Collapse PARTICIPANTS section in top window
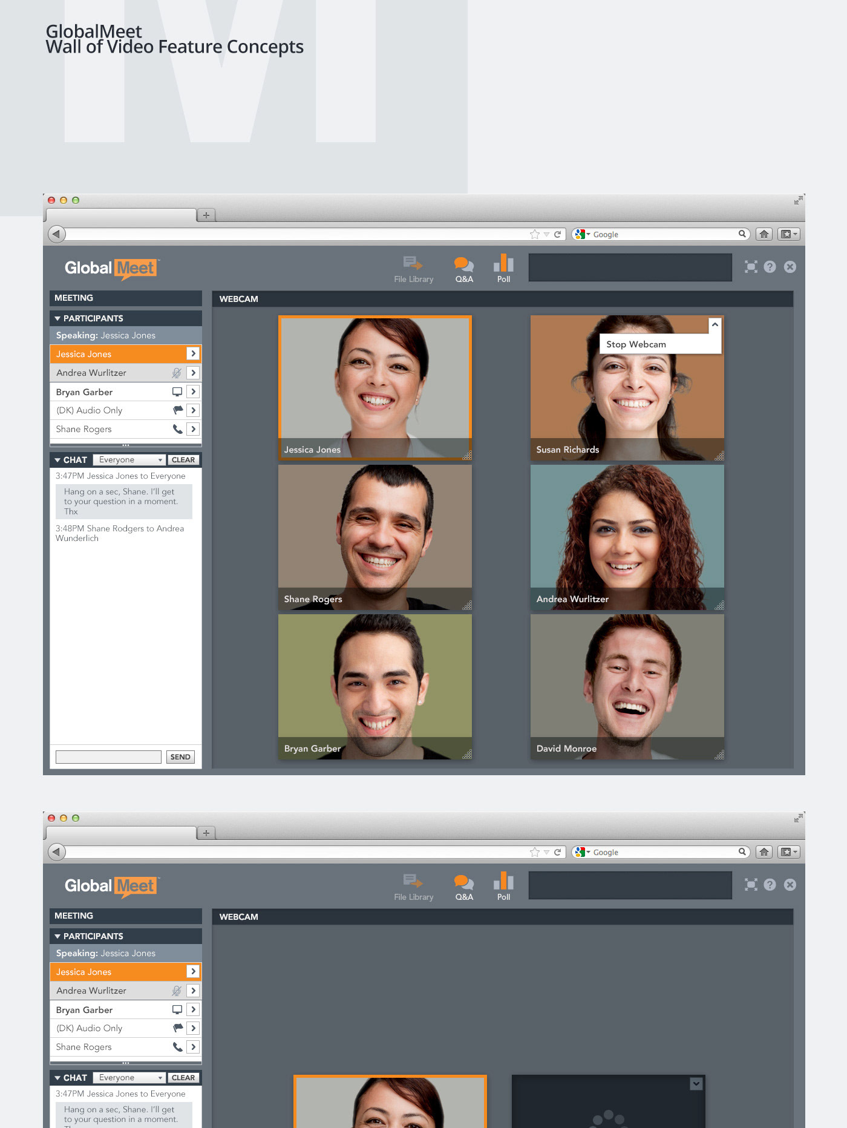847x1128 pixels. click(57, 318)
